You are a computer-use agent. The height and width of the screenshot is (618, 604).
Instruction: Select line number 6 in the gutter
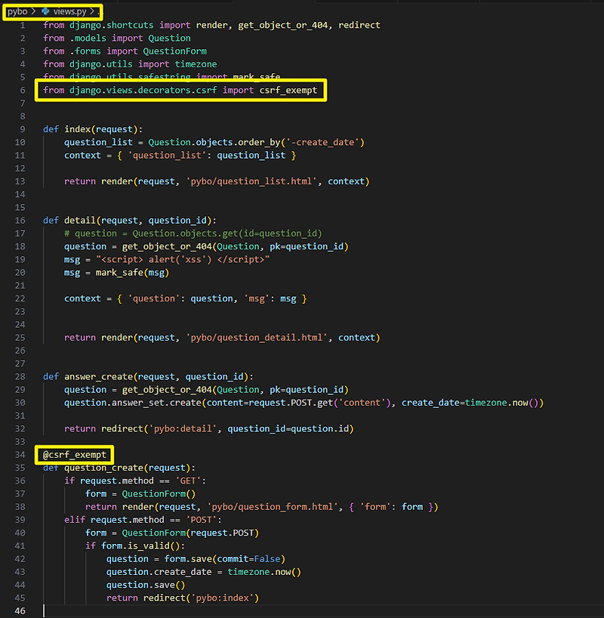[23, 90]
